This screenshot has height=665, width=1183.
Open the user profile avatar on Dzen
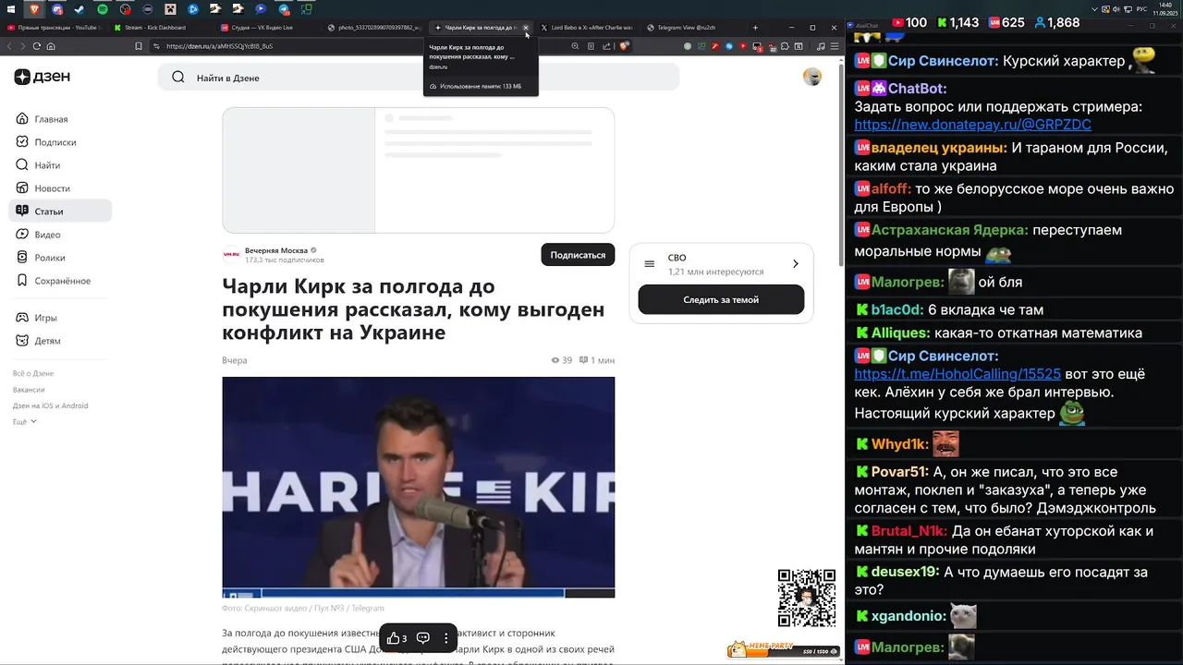coord(812,78)
